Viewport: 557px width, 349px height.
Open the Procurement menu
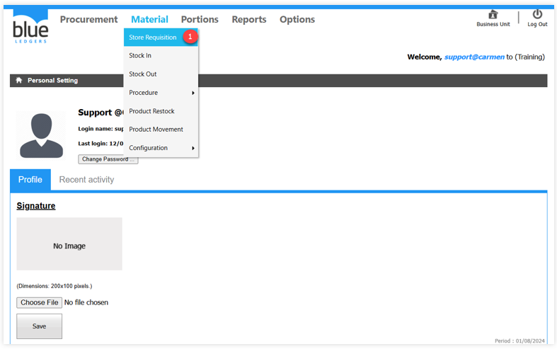pyautogui.click(x=88, y=20)
